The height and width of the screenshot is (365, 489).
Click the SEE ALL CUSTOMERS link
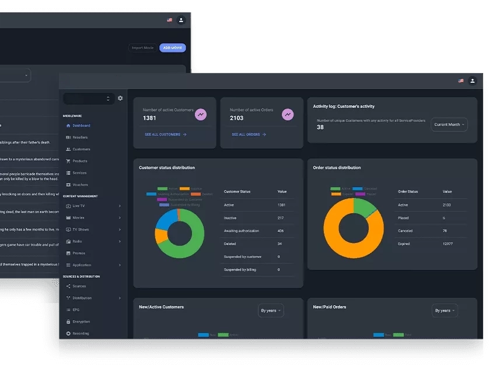pyautogui.click(x=165, y=134)
